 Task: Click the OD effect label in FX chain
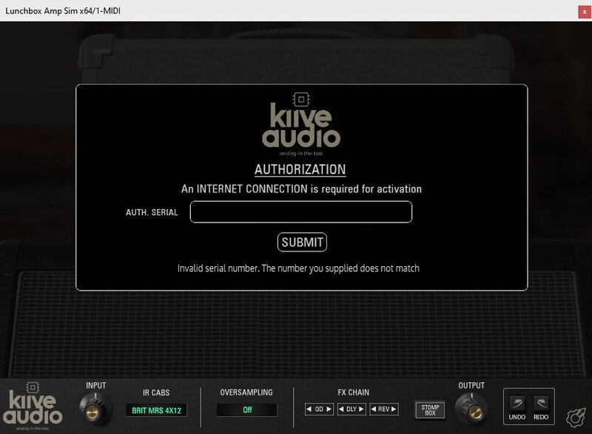pos(319,409)
